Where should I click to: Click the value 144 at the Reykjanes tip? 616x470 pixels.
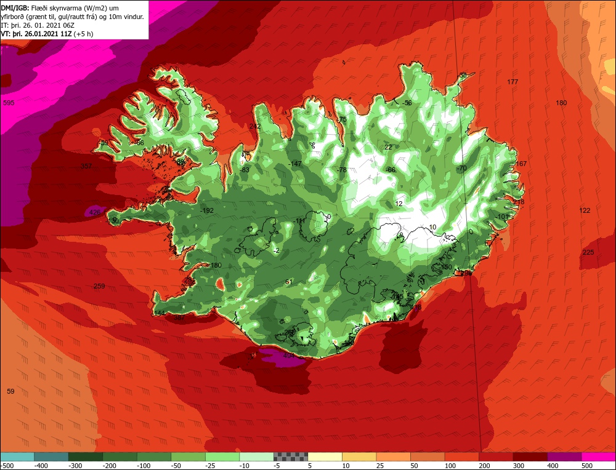click(160, 313)
